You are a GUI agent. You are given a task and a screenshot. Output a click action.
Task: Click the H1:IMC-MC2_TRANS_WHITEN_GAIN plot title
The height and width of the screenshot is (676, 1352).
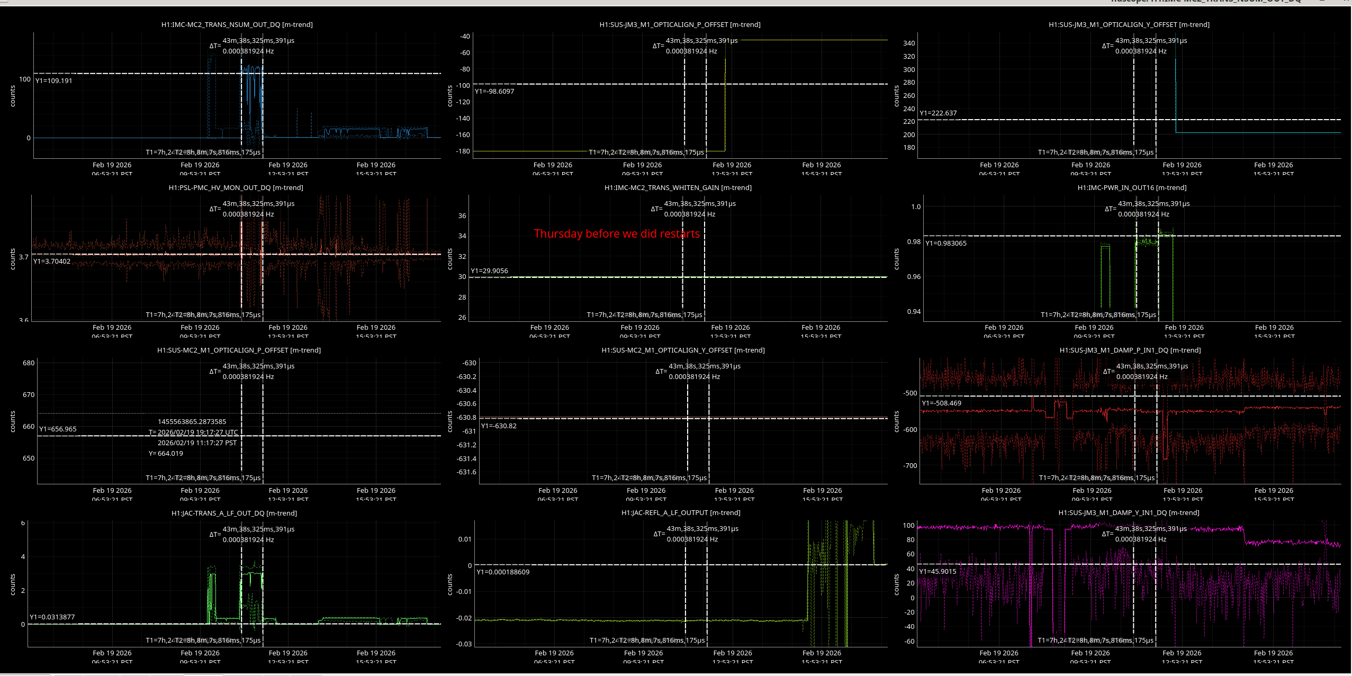(x=678, y=188)
